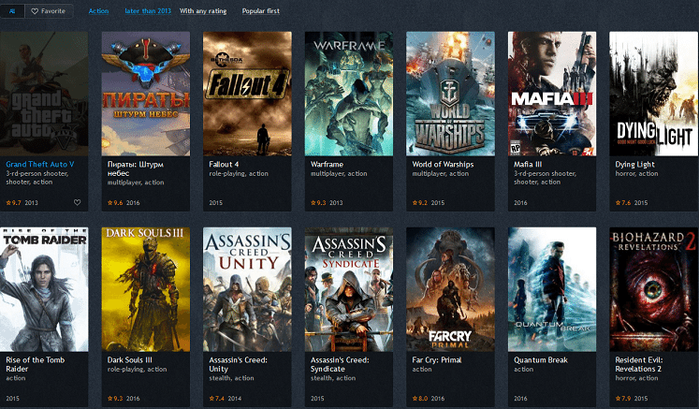The width and height of the screenshot is (699, 409).
Task: Click the Dying Light cover art
Action: (653, 94)
